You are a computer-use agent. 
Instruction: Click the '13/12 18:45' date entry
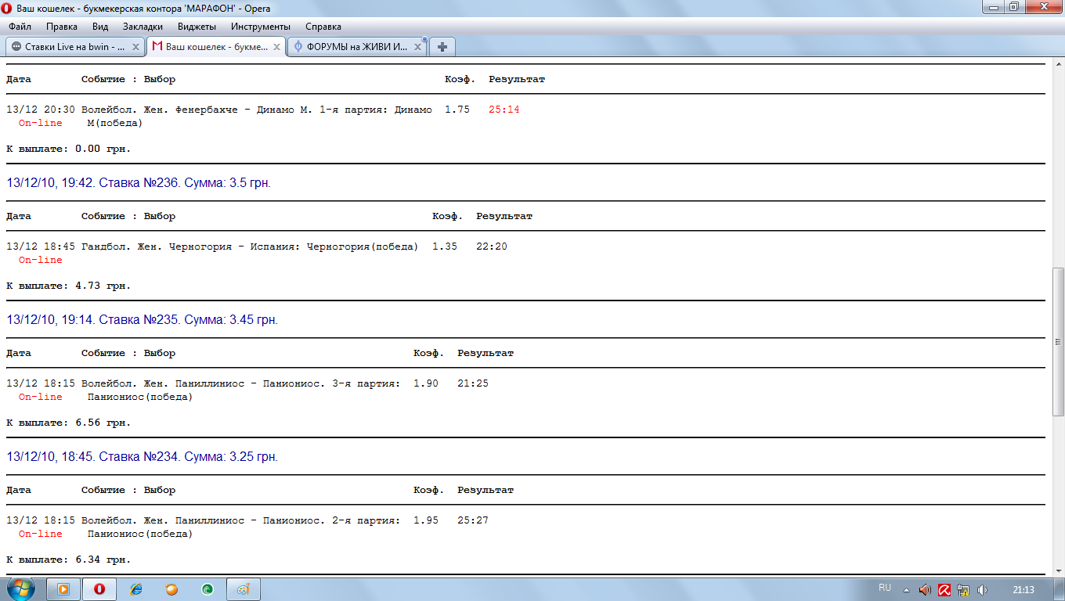coord(41,247)
